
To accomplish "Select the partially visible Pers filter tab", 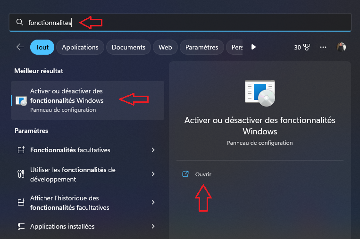I will click(x=235, y=47).
